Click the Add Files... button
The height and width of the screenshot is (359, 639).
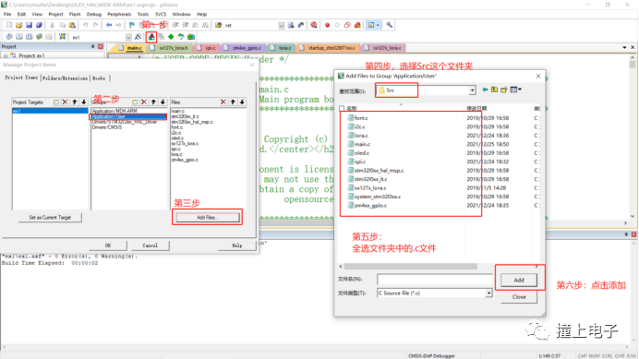pyautogui.click(x=208, y=218)
